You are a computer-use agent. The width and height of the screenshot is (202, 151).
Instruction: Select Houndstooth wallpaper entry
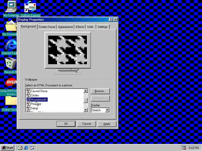pyautogui.click(x=39, y=100)
